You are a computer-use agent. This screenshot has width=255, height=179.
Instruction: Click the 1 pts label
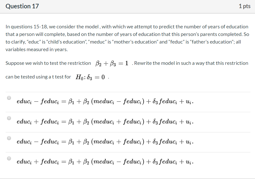[245, 6]
